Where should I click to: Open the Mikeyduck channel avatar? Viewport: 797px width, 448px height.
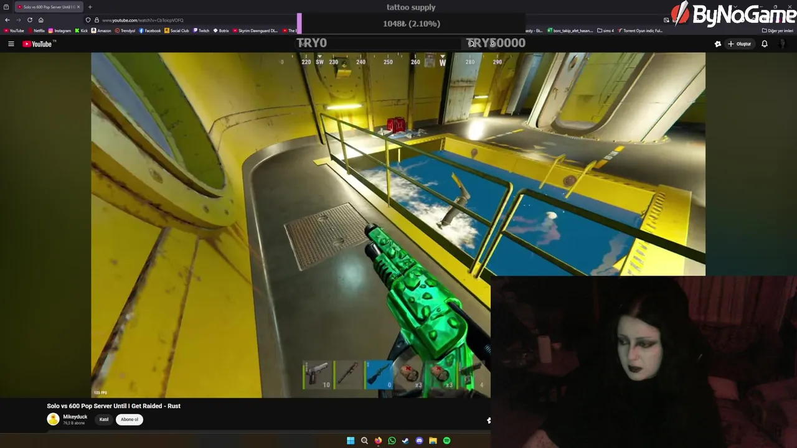54,419
